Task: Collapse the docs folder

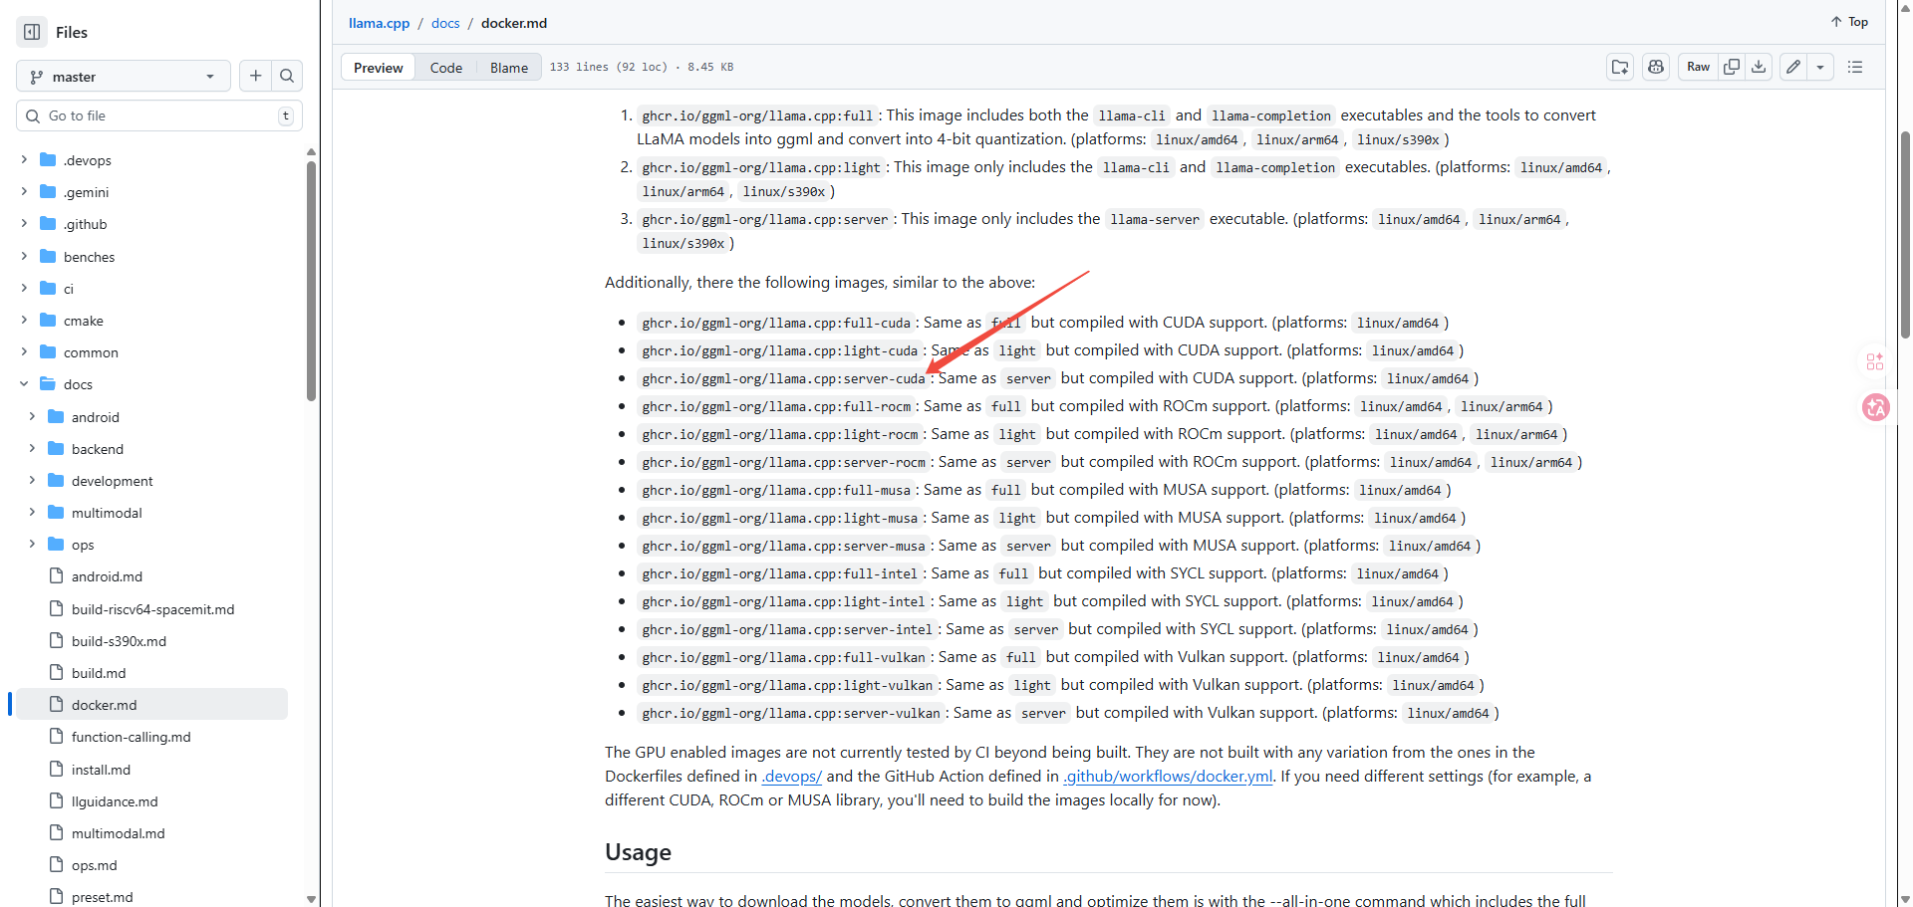Action: point(24,383)
